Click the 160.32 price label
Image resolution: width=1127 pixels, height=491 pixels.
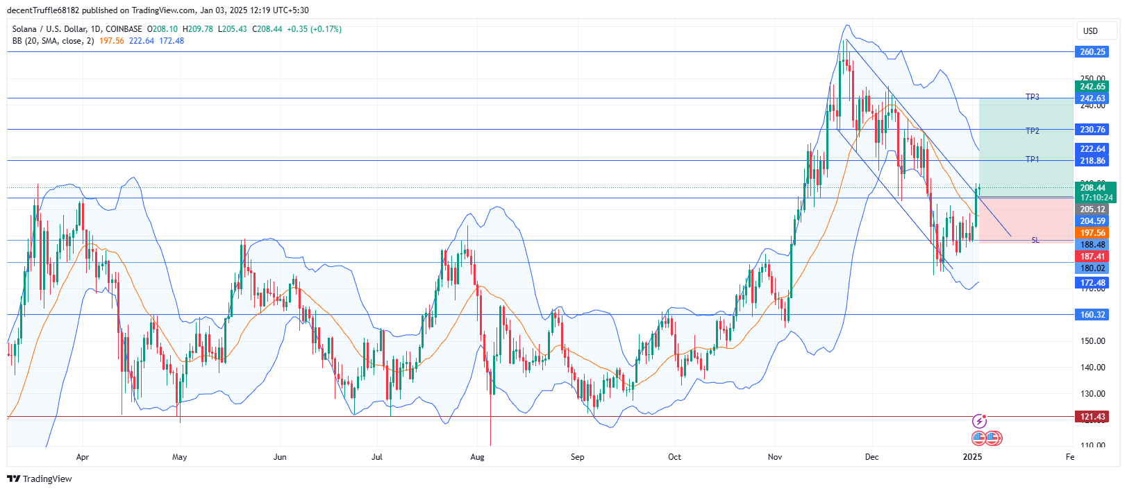[x=1093, y=315]
